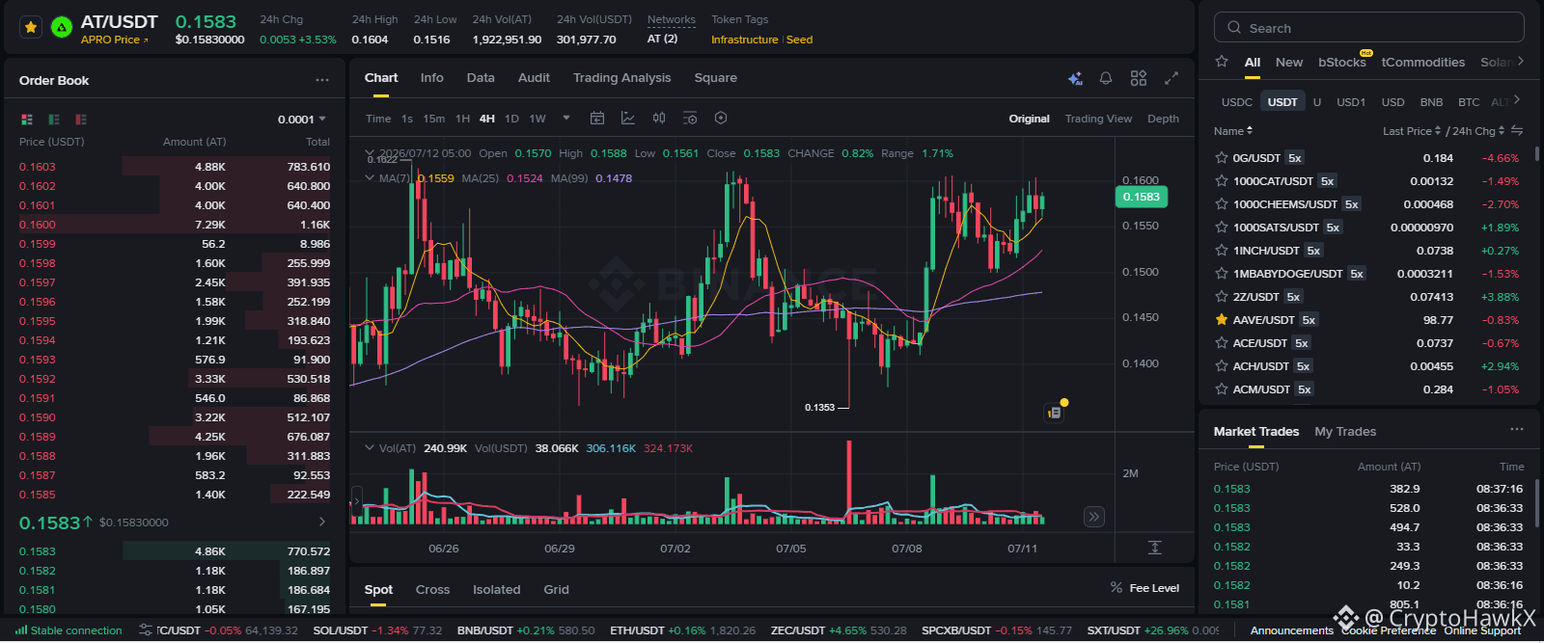This screenshot has height=643, width=1544.
Task: Sort market list by Last Price
Action: tap(1412, 131)
